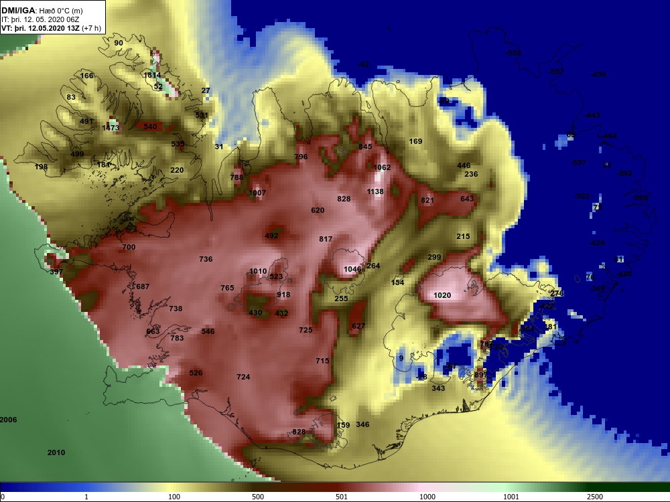This screenshot has height=502, width=670.
Task: Click the valid time line "VT: þri. 12.05.2020 13Z (+7 h)"
Action: click(x=52, y=28)
